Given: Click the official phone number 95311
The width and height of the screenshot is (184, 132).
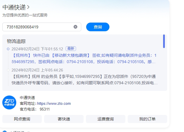Looking at the screenshot, I should pyautogui.click(x=45, y=109).
